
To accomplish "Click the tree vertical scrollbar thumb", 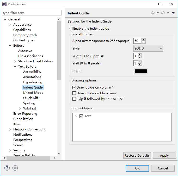I will pos(59,50).
